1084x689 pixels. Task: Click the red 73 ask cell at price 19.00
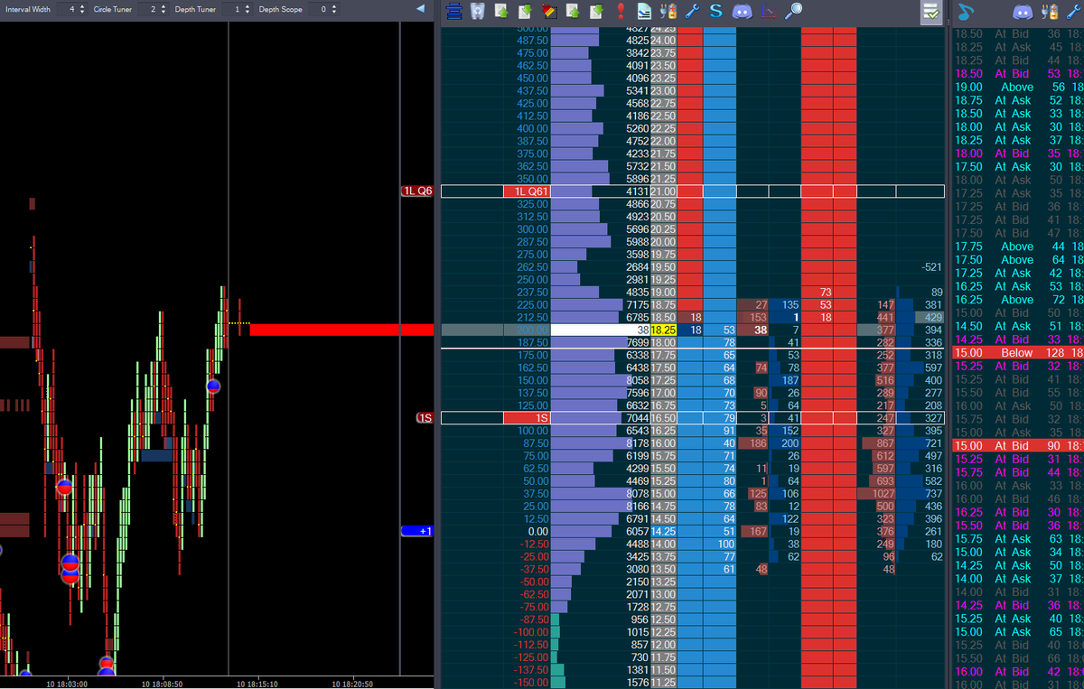click(x=817, y=293)
